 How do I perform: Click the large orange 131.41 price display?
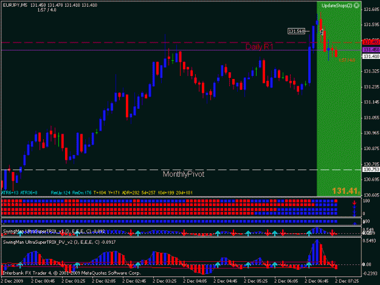pos(346,191)
